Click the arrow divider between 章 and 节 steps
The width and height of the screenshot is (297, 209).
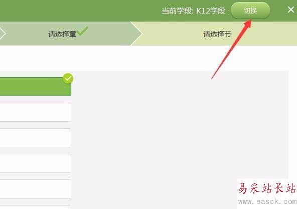pos(136,34)
